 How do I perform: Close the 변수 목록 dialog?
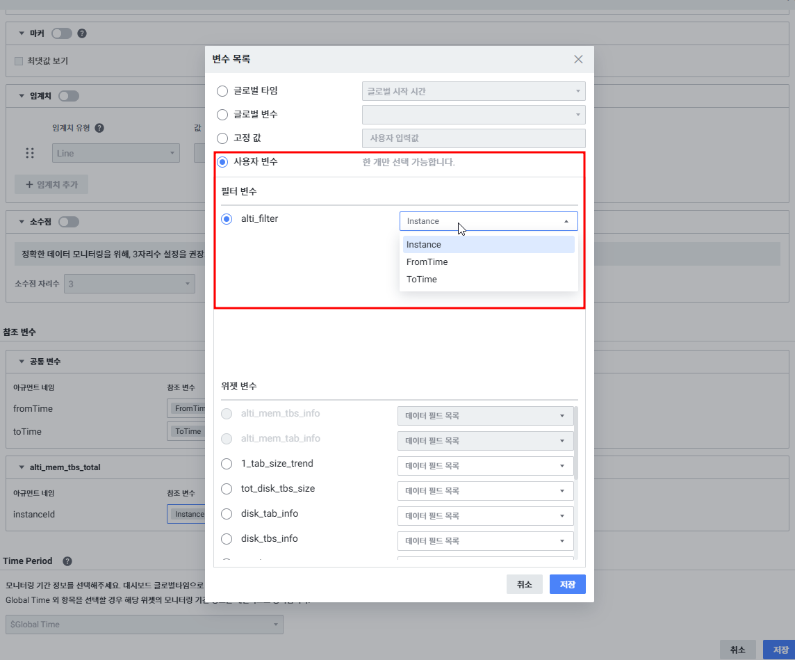(578, 59)
